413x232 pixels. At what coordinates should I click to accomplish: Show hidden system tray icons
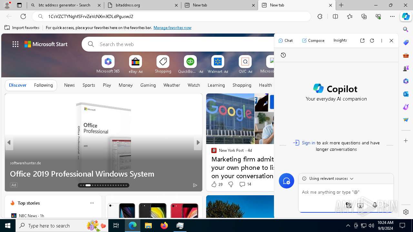click(348, 226)
